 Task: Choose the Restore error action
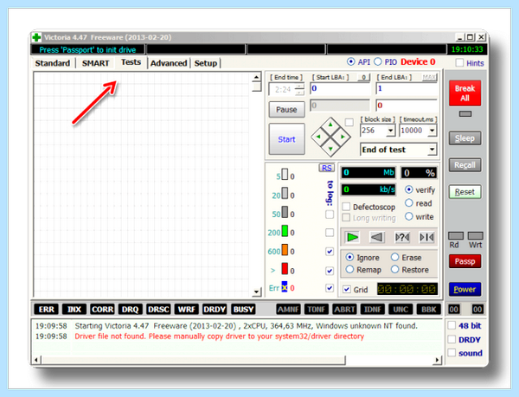click(395, 270)
